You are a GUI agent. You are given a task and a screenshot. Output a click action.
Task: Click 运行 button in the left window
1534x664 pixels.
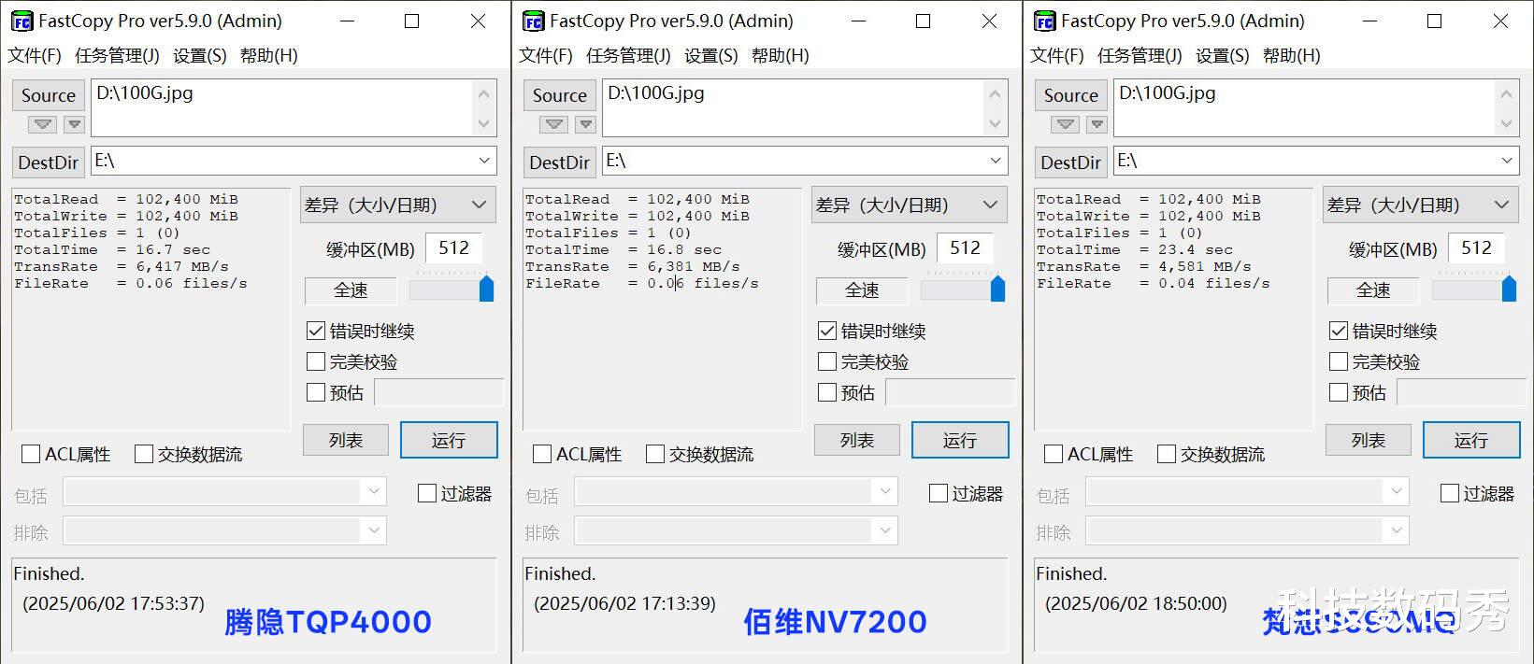(x=449, y=440)
